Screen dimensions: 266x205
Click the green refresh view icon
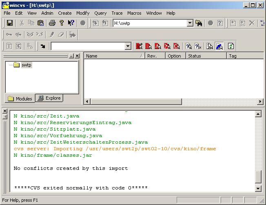[x=231, y=46]
